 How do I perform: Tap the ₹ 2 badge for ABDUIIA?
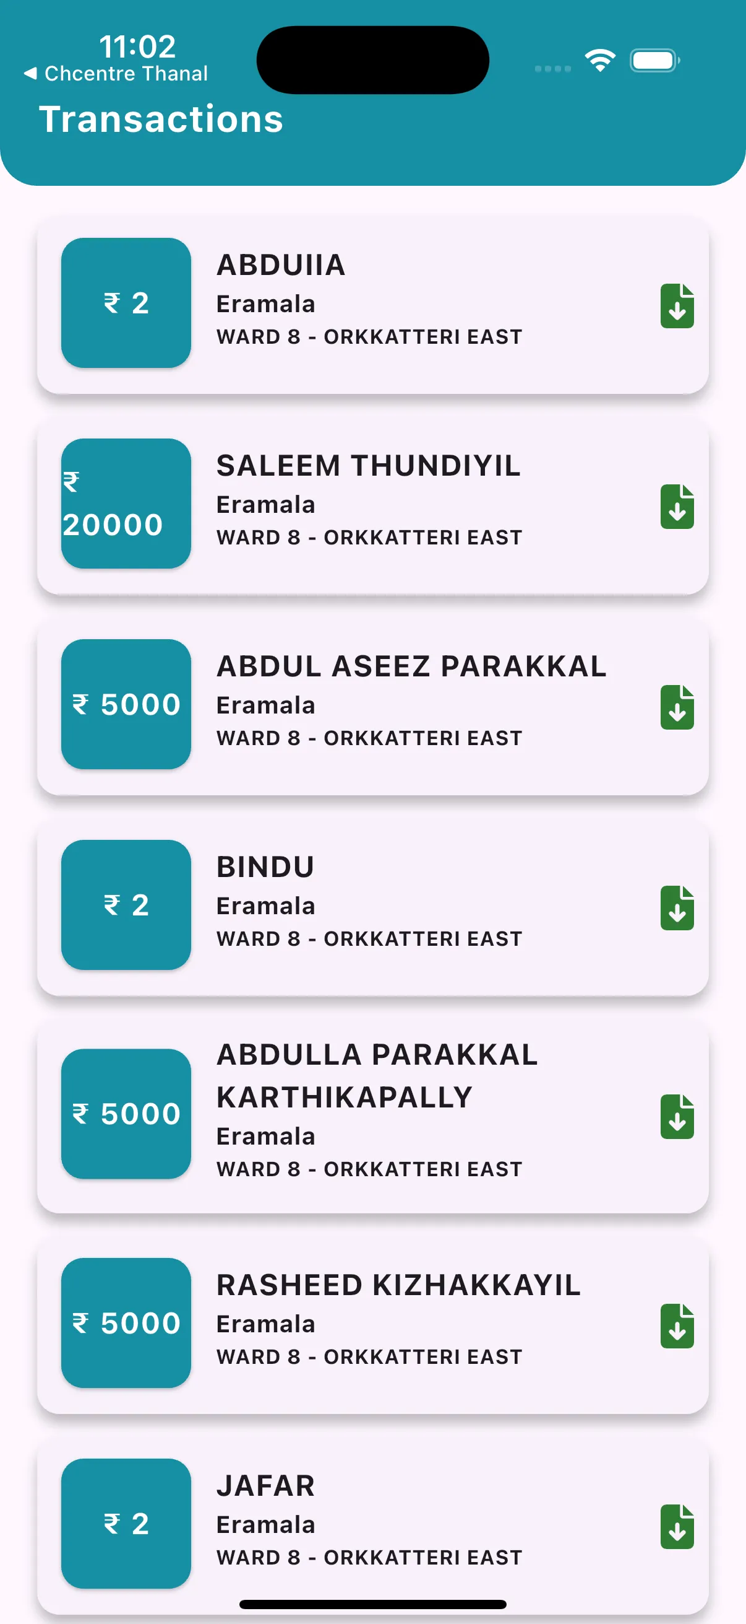tap(126, 303)
